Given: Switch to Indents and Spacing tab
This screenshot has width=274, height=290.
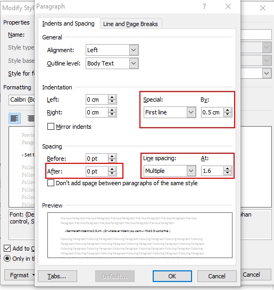Looking at the screenshot, I should coord(69,23).
